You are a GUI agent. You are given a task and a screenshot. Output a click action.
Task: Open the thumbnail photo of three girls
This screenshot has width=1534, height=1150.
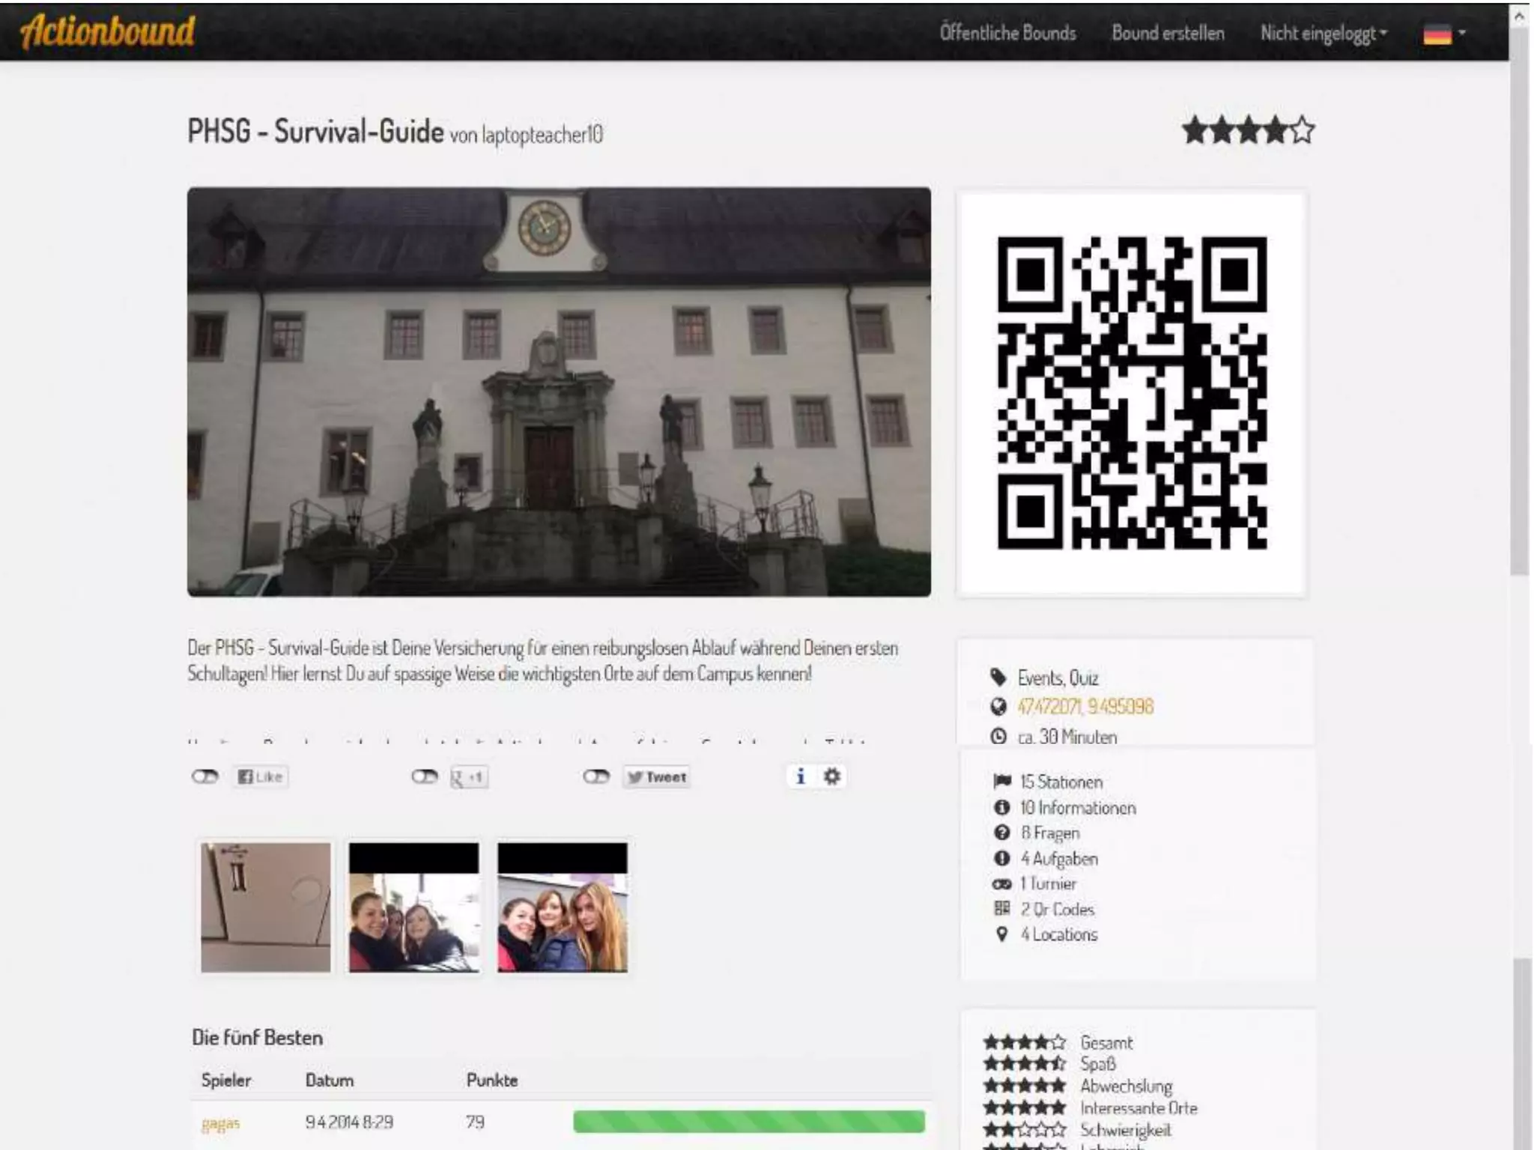click(563, 907)
